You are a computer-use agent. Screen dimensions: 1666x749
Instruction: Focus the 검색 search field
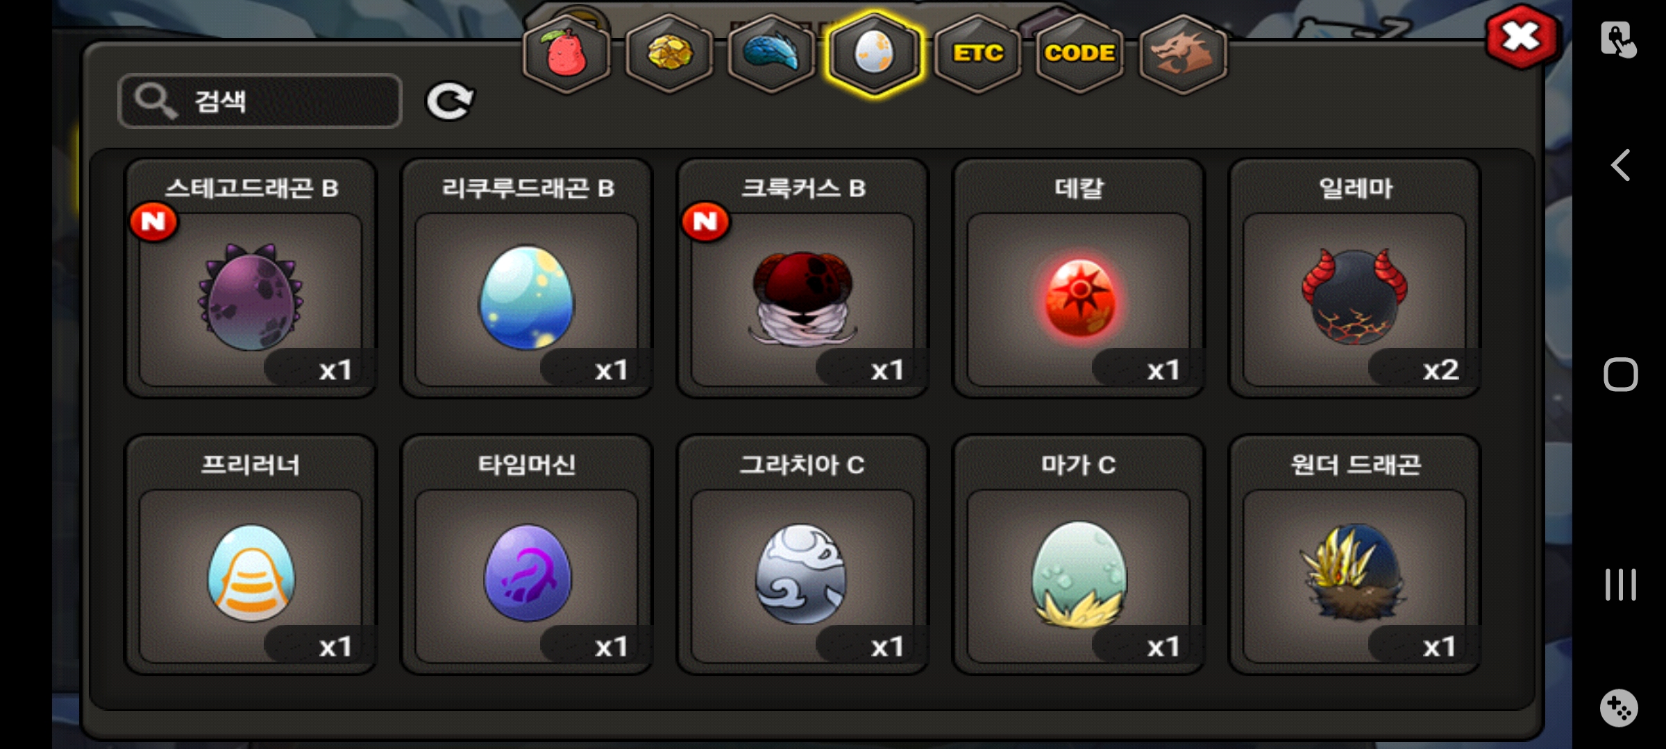(260, 101)
